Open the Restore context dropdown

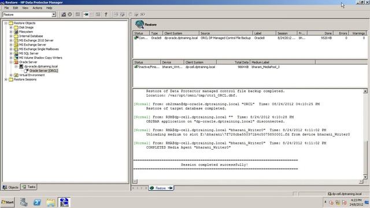click(x=54, y=14)
